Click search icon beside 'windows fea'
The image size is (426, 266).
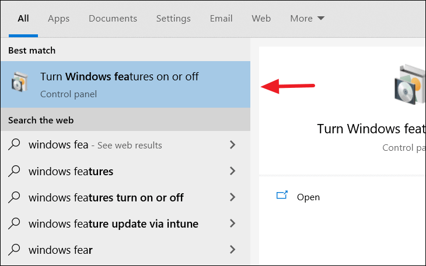pos(14,144)
